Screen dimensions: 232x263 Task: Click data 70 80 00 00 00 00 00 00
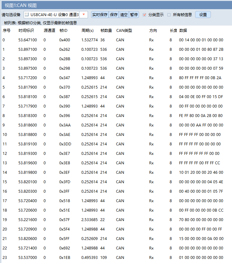coord(201,220)
